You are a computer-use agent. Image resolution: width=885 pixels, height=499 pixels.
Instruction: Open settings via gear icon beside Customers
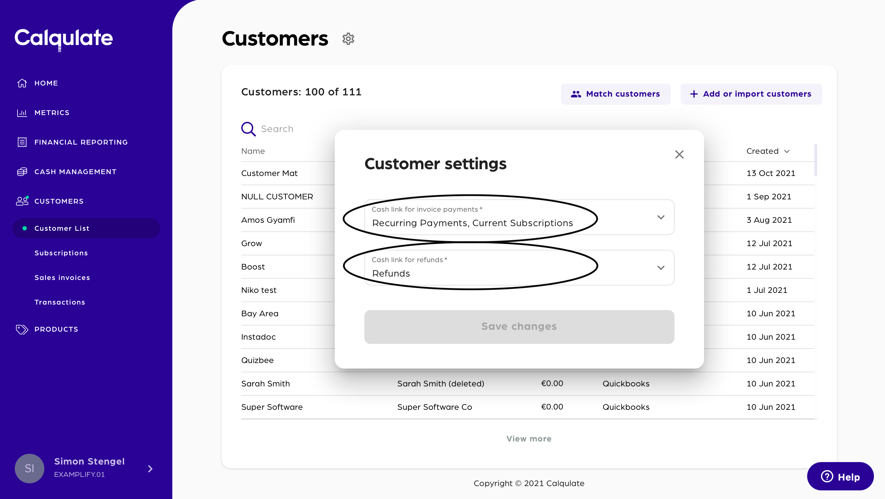click(x=348, y=39)
